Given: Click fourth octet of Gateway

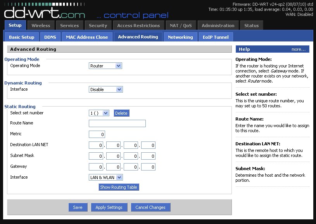Looking at the screenshot, I should tap(149, 167).
